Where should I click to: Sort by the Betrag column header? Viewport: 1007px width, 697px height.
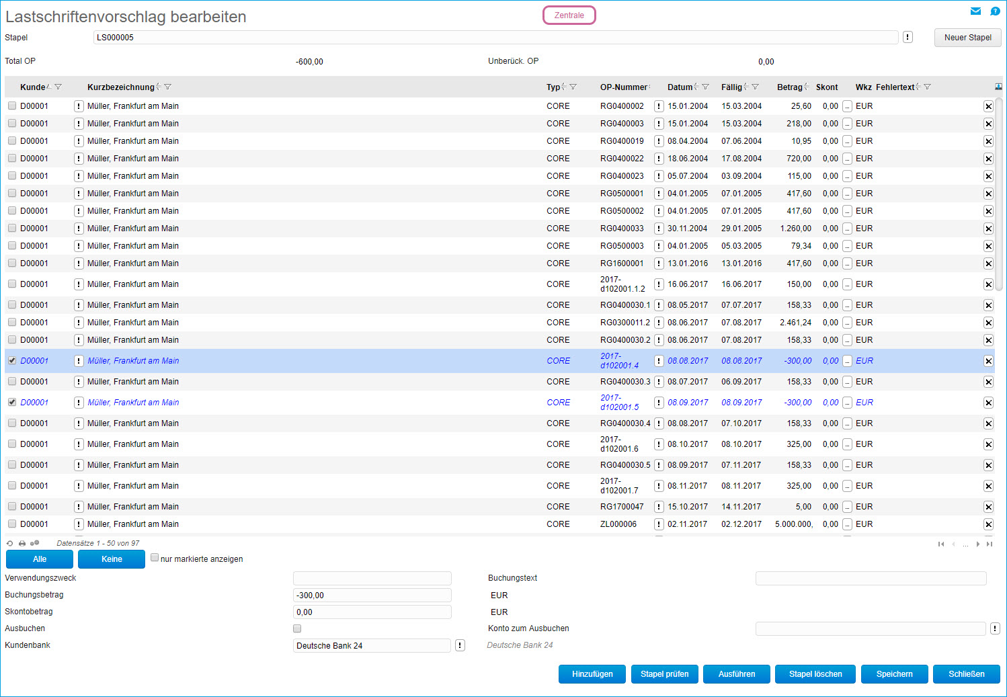pos(789,87)
